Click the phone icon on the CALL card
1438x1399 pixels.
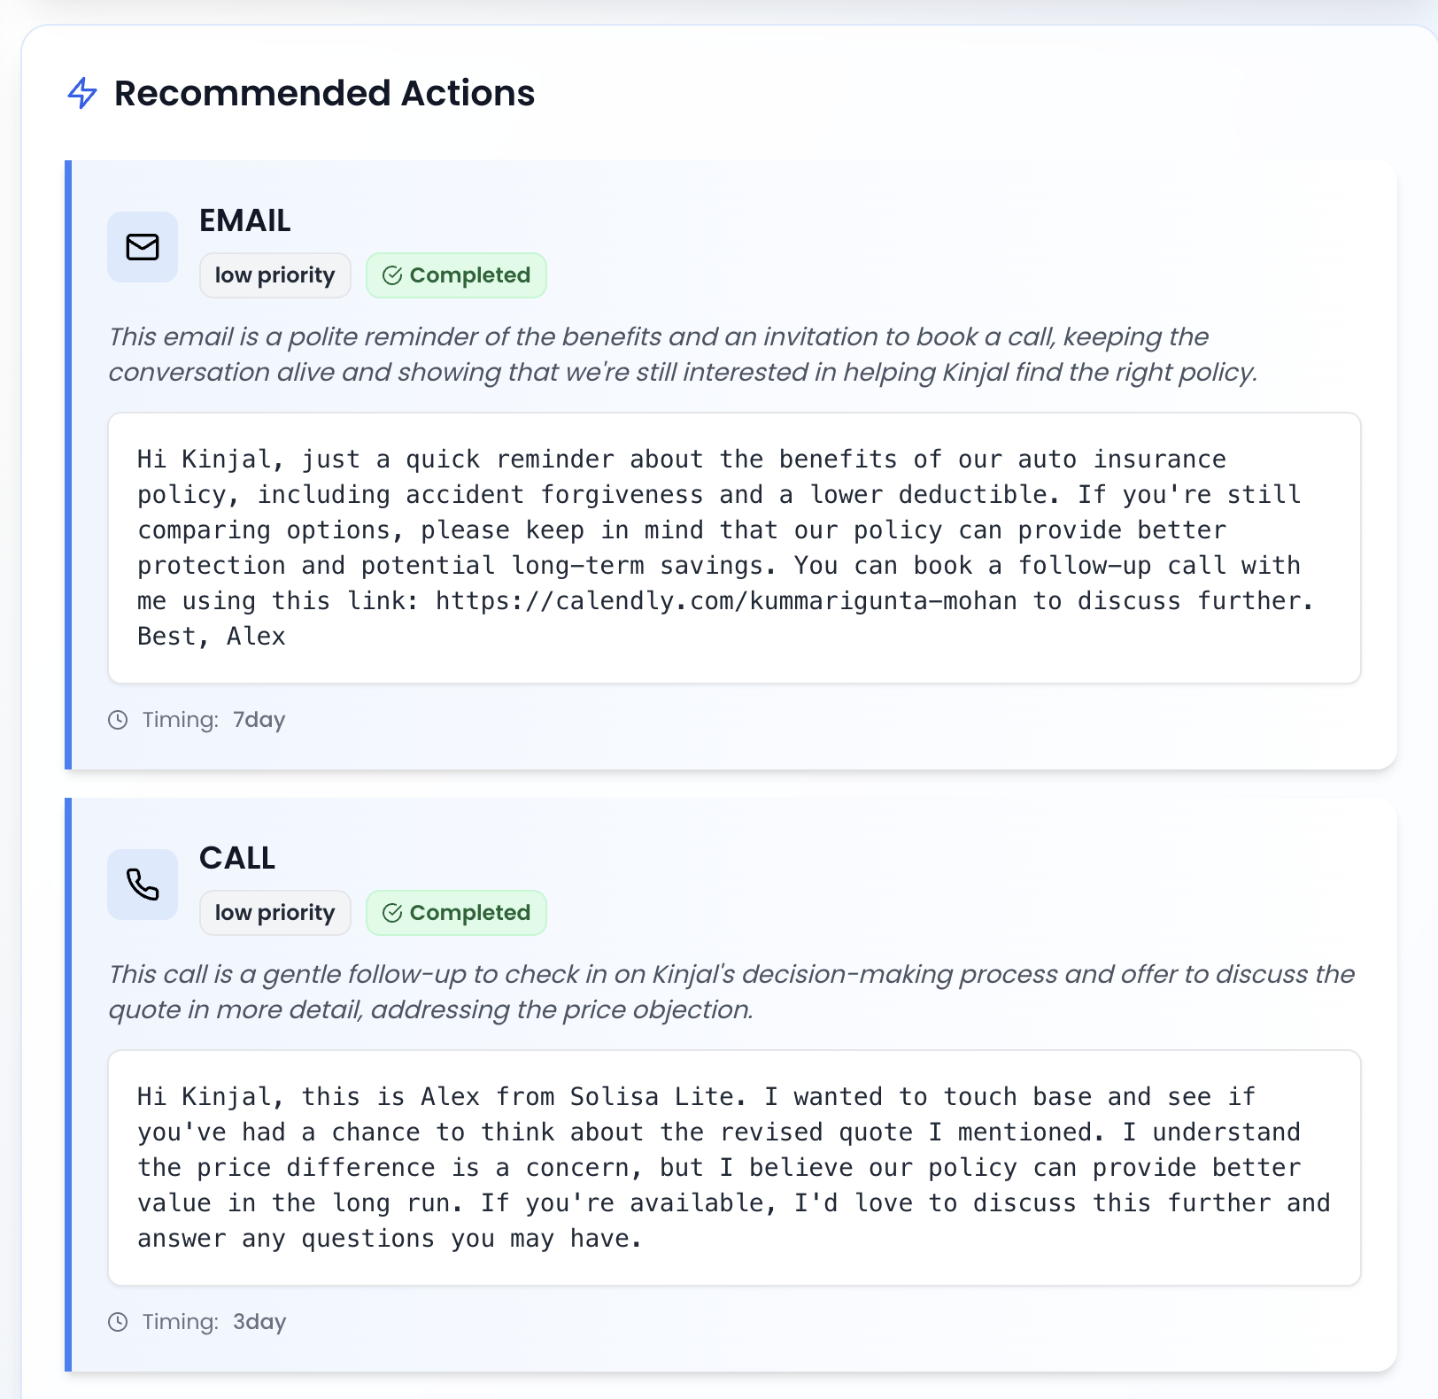[x=143, y=885]
